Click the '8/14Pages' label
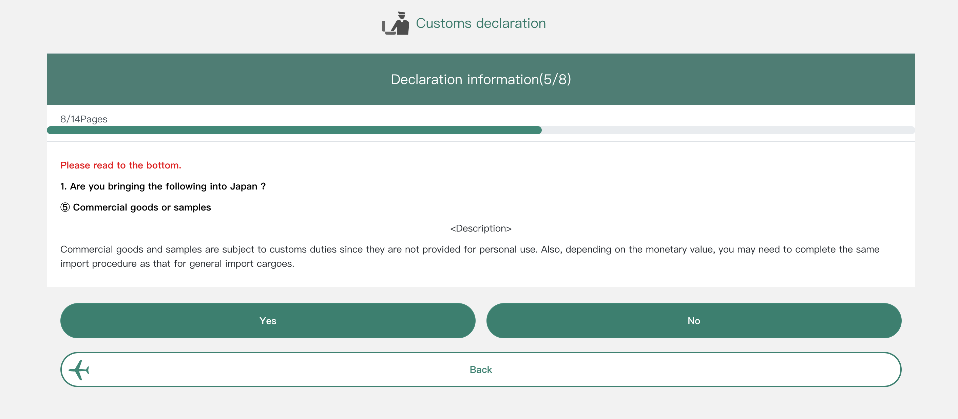 click(84, 119)
